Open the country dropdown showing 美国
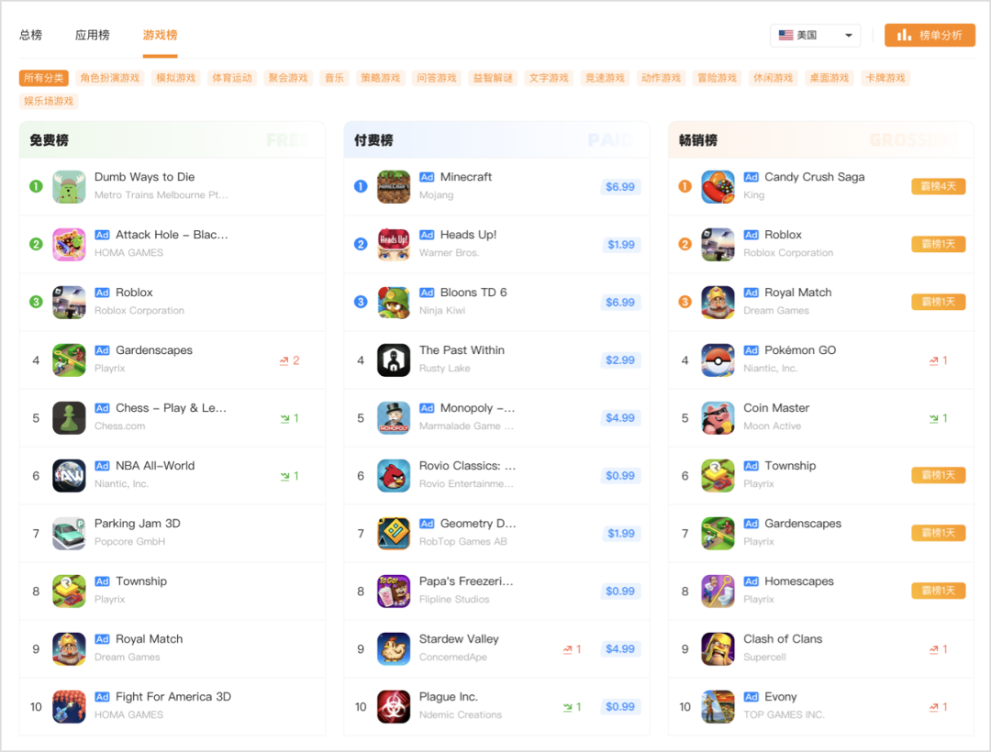The width and height of the screenshot is (991, 752). click(x=816, y=36)
